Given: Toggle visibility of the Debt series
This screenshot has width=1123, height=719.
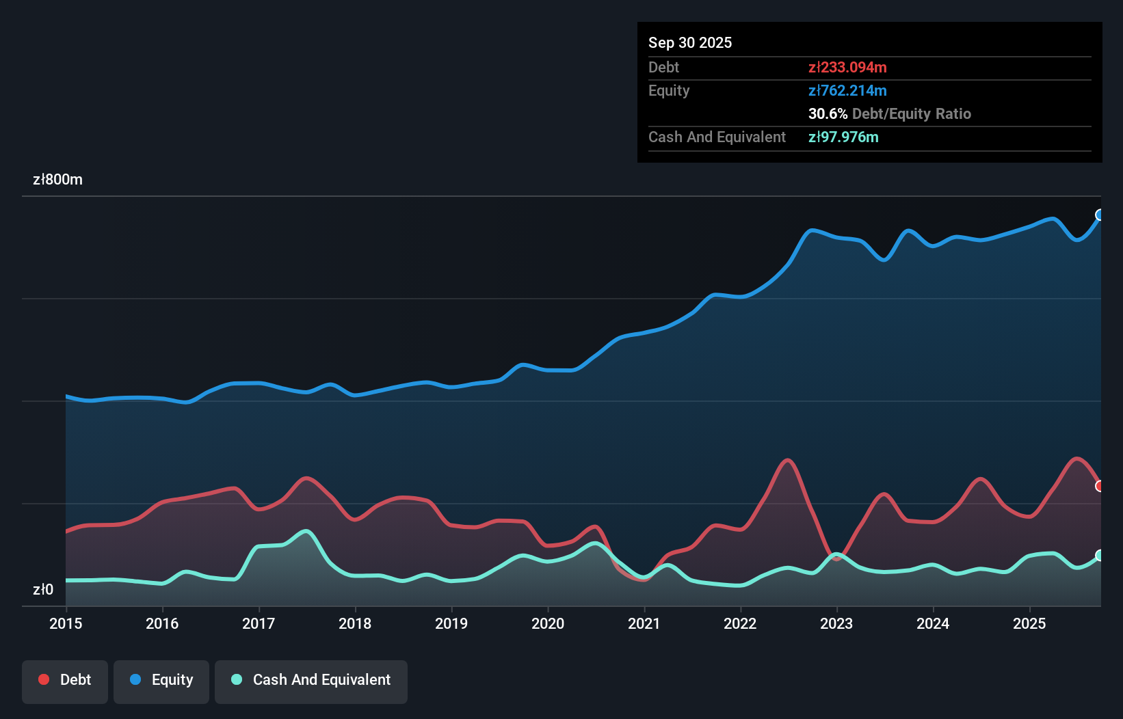Looking at the screenshot, I should point(65,681).
